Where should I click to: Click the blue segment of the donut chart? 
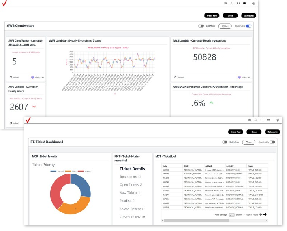(82, 184)
